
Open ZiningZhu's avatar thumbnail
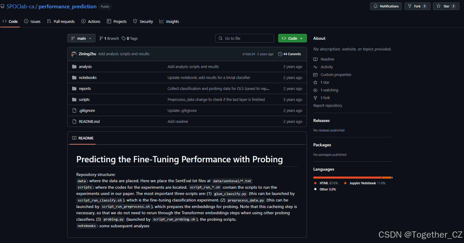[74, 54]
